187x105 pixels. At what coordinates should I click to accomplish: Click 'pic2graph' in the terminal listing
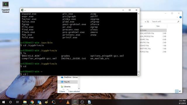(69, 16)
